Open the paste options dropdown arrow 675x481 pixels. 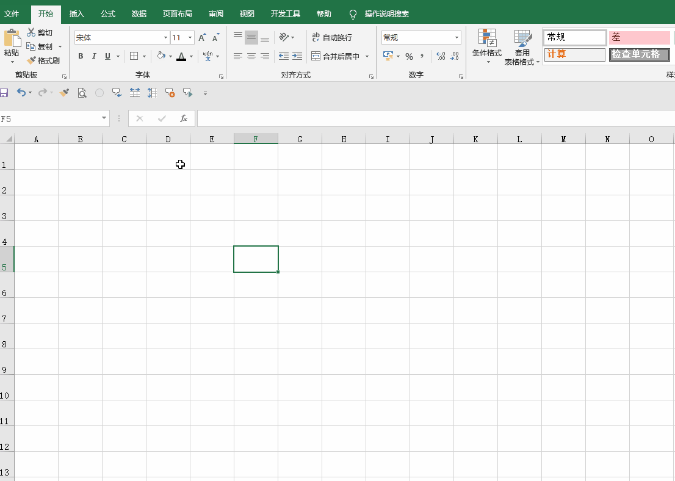pyautogui.click(x=12, y=62)
